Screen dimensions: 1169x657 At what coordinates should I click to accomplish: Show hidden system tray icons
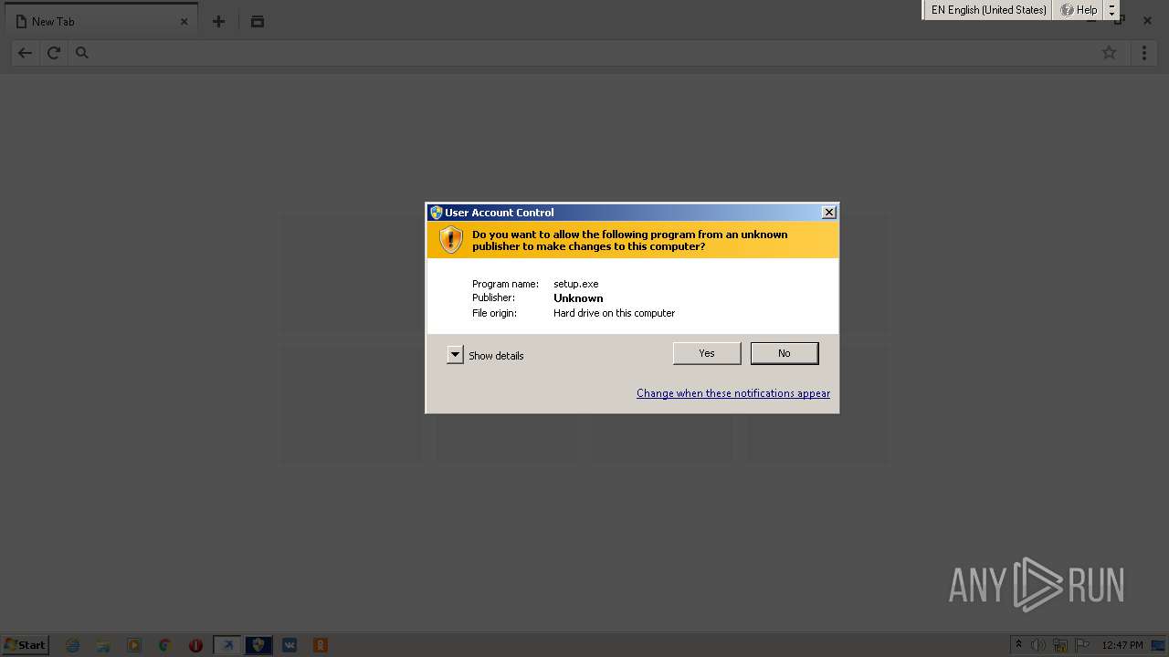[x=1018, y=645]
